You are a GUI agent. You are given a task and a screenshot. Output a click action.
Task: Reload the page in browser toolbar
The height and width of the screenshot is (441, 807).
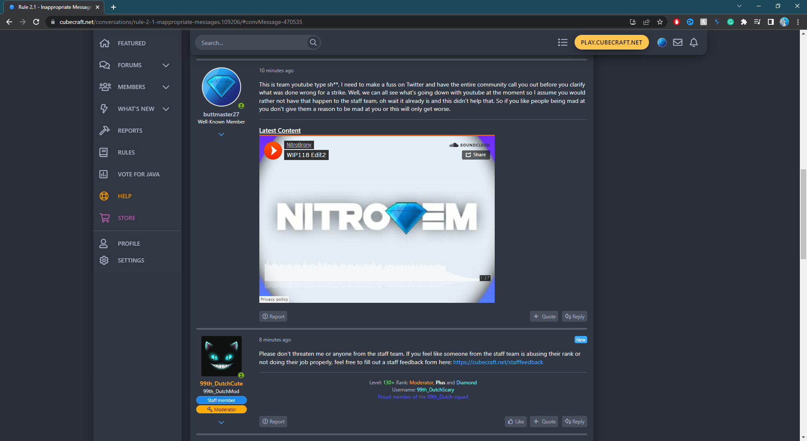point(36,22)
